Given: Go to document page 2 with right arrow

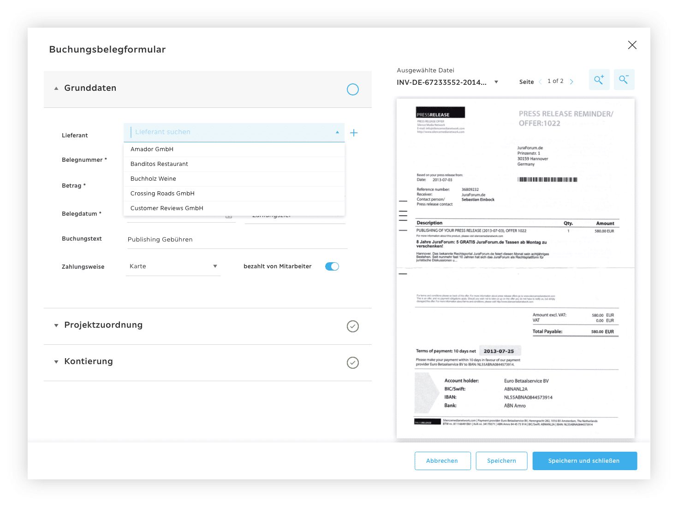Looking at the screenshot, I should [571, 81].
